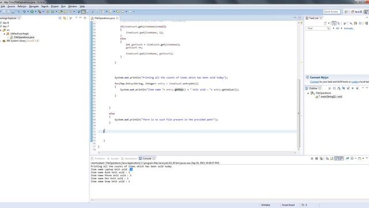The image size is (369, 208).
Task: Collapse the src folder node
Action: [1, 30]
